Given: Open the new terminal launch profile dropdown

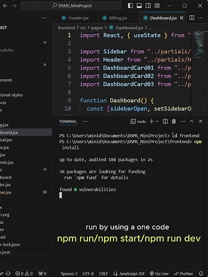Looking at the screenshot, I should point(157,121).
